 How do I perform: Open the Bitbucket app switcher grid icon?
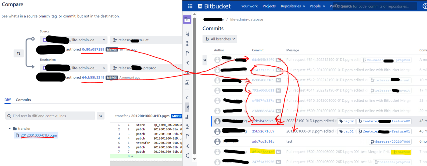point(190,6)
